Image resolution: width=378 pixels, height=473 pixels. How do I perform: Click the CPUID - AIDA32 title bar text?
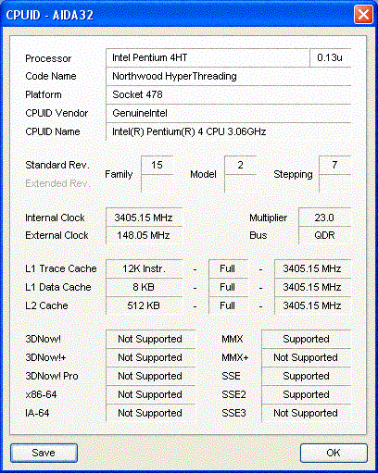tap(50, 15)
